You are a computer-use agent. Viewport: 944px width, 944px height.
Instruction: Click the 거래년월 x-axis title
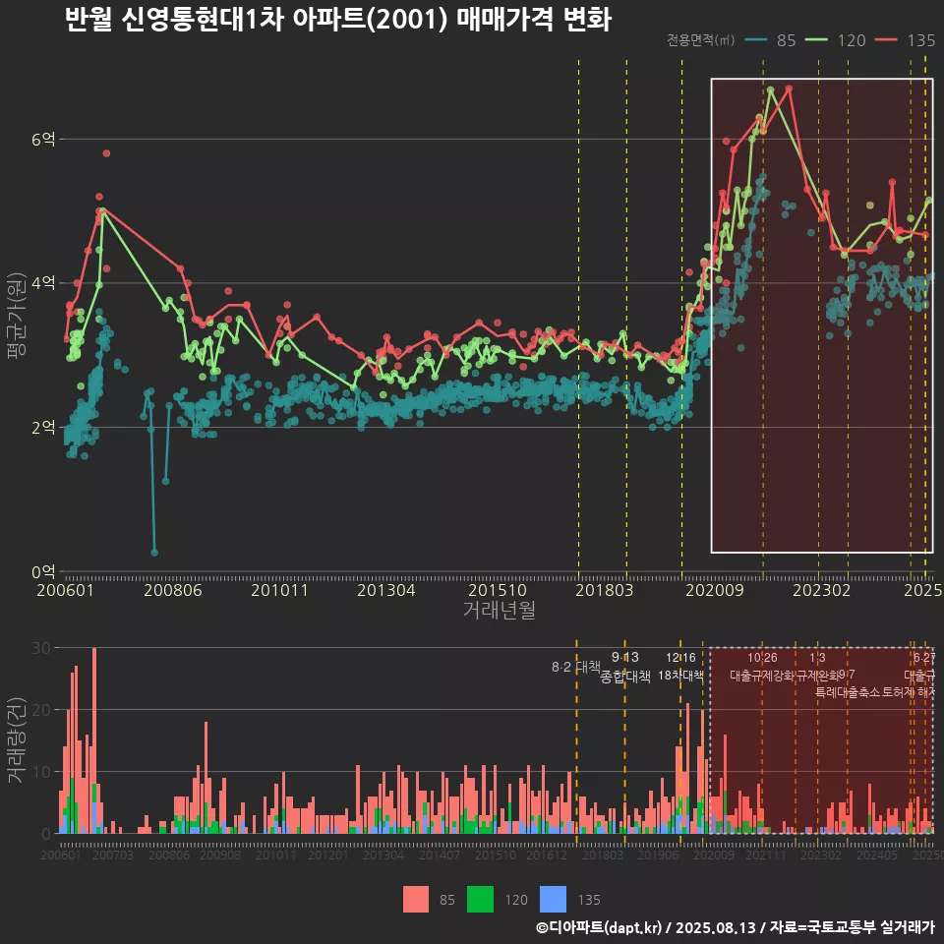500,610
